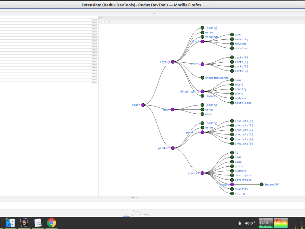Open the MEM usage indicator
Viewport: 305px width, 229px height.
point(281,223)
